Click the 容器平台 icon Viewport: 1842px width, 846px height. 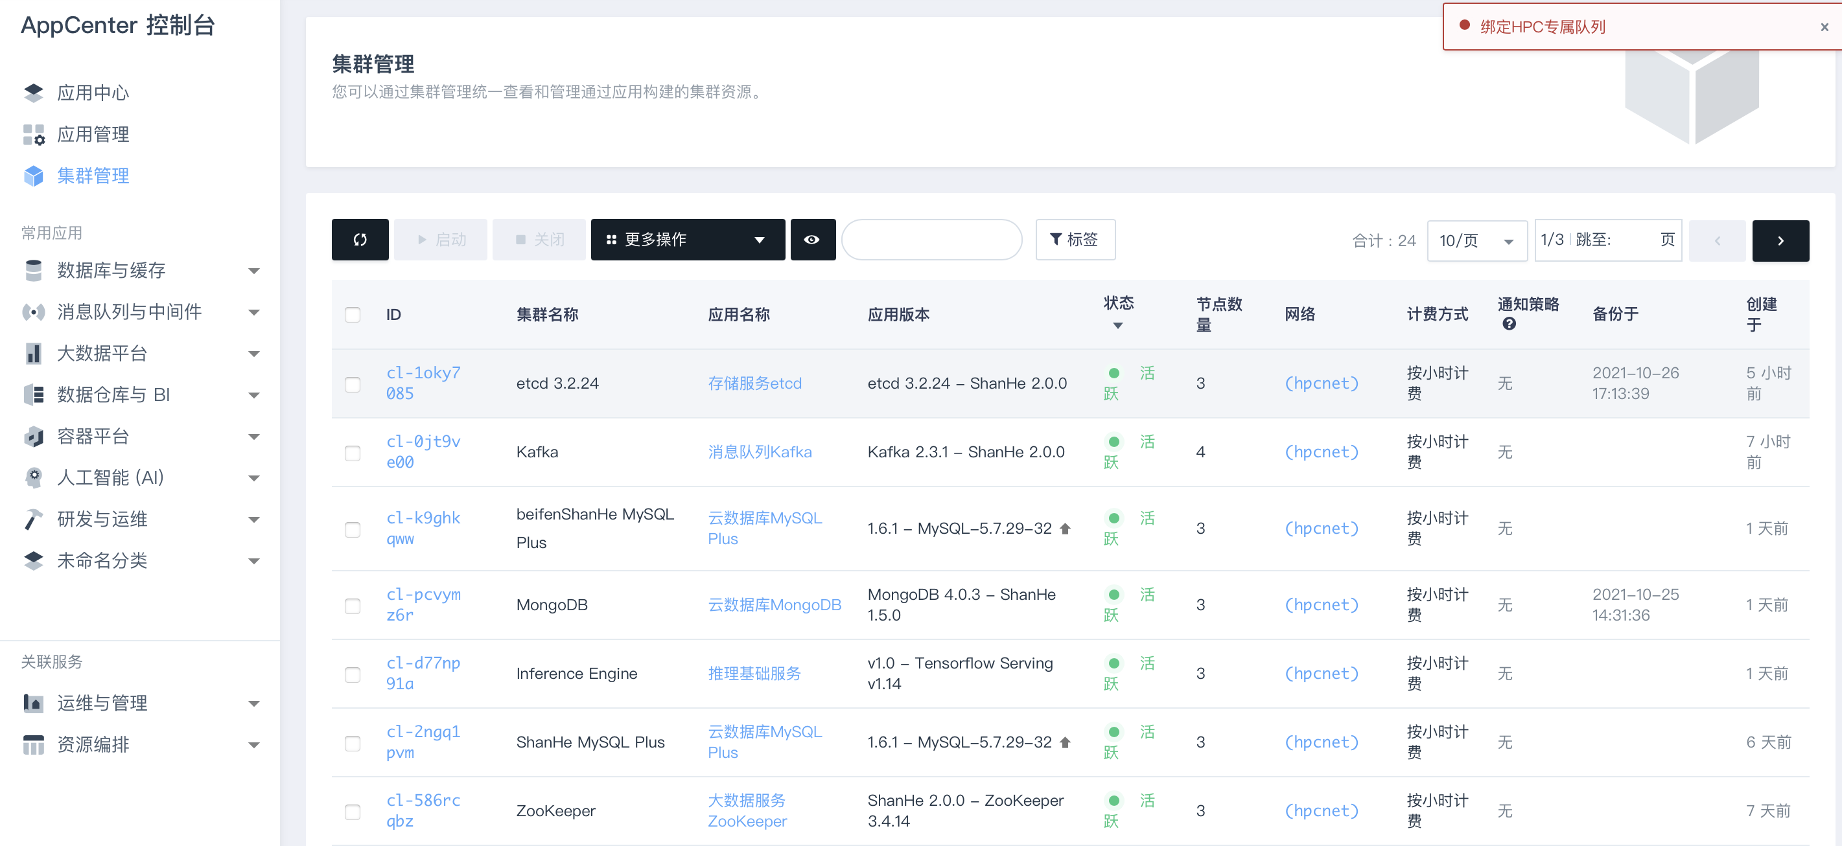(x=33, y=437)
